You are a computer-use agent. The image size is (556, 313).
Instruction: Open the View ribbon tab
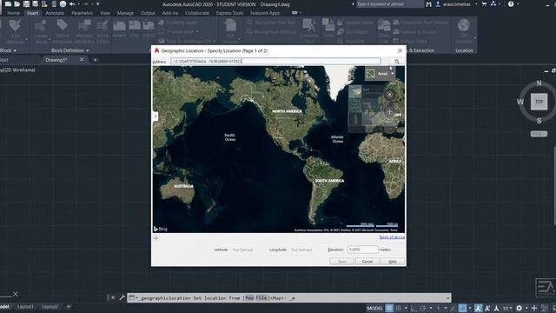click(104, 13)
